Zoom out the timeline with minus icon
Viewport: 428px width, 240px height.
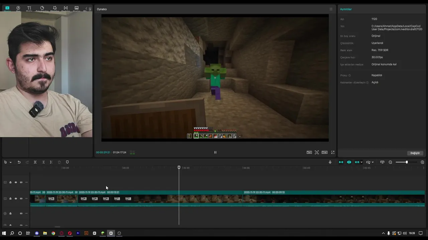(390, 162)
